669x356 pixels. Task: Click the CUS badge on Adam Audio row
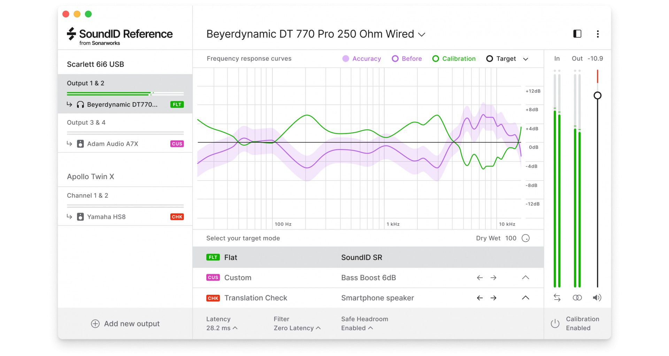click(x=177, y=144)
